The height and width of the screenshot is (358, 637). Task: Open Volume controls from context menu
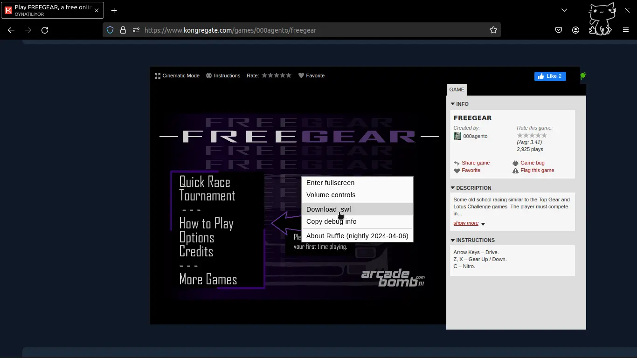[x=357, y=195]
